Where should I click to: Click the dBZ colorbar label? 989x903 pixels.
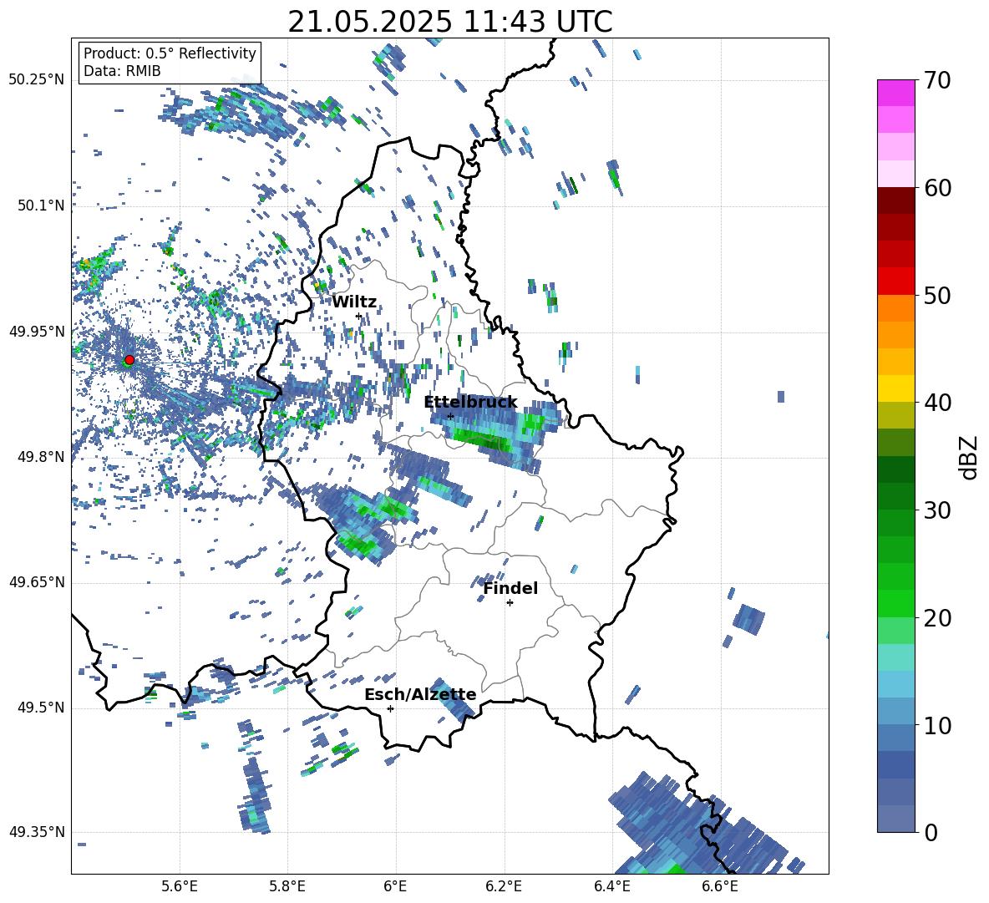(970, 457)
